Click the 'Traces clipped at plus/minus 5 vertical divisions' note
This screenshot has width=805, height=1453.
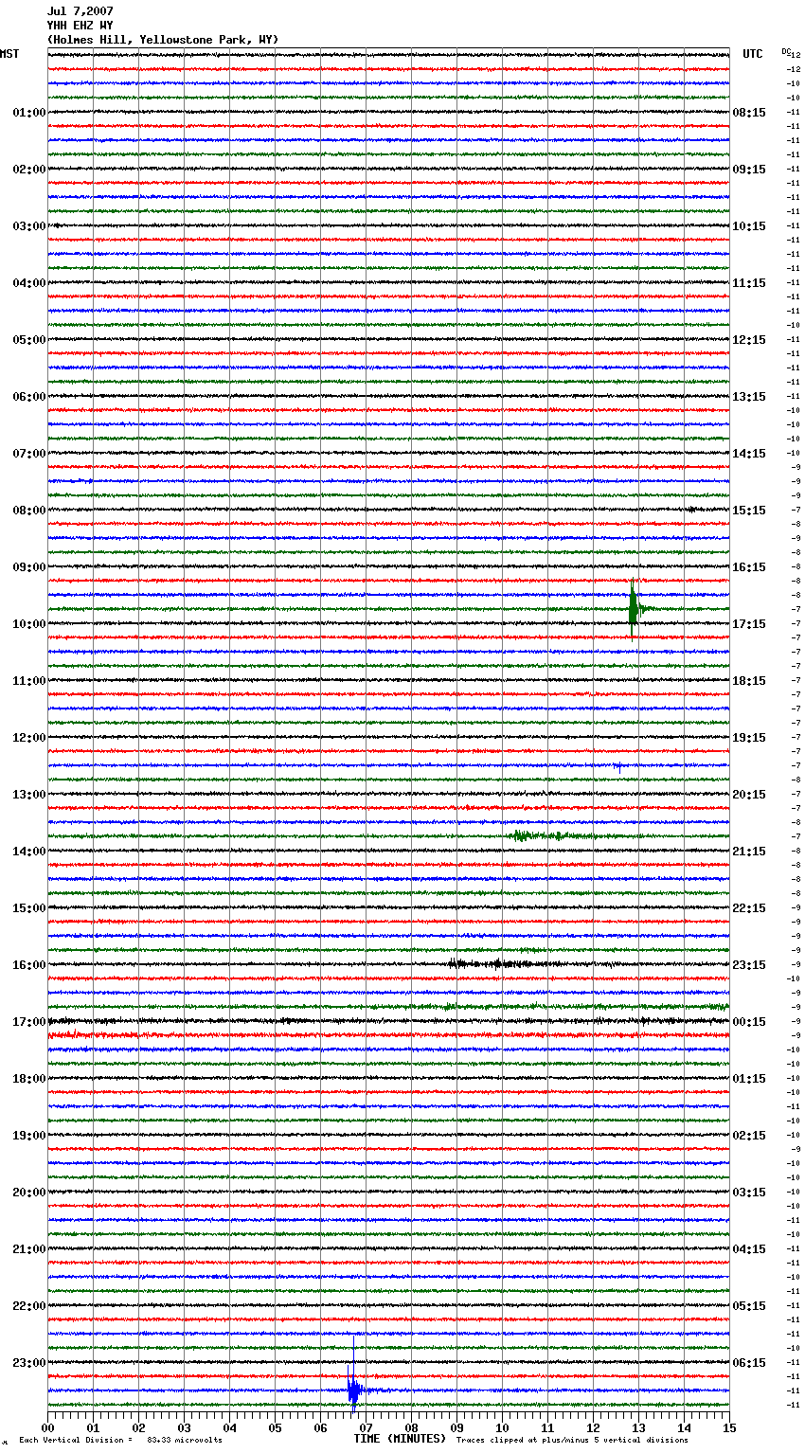point(572,1440)
